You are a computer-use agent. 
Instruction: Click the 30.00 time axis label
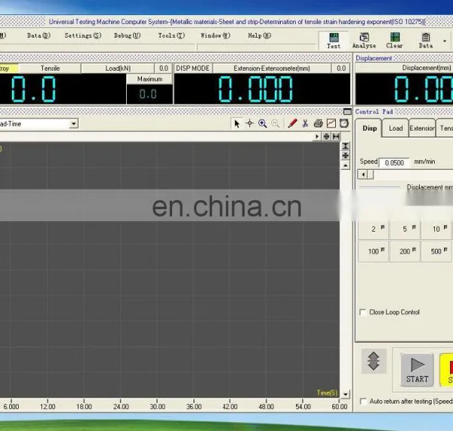[158, 407]
